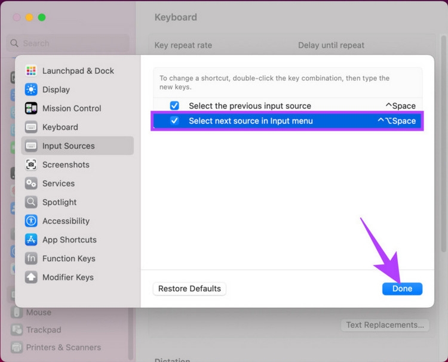Screen dimensions: 448x362
Task: Open the Mission Control icon
Action: [x=32, y=109]
